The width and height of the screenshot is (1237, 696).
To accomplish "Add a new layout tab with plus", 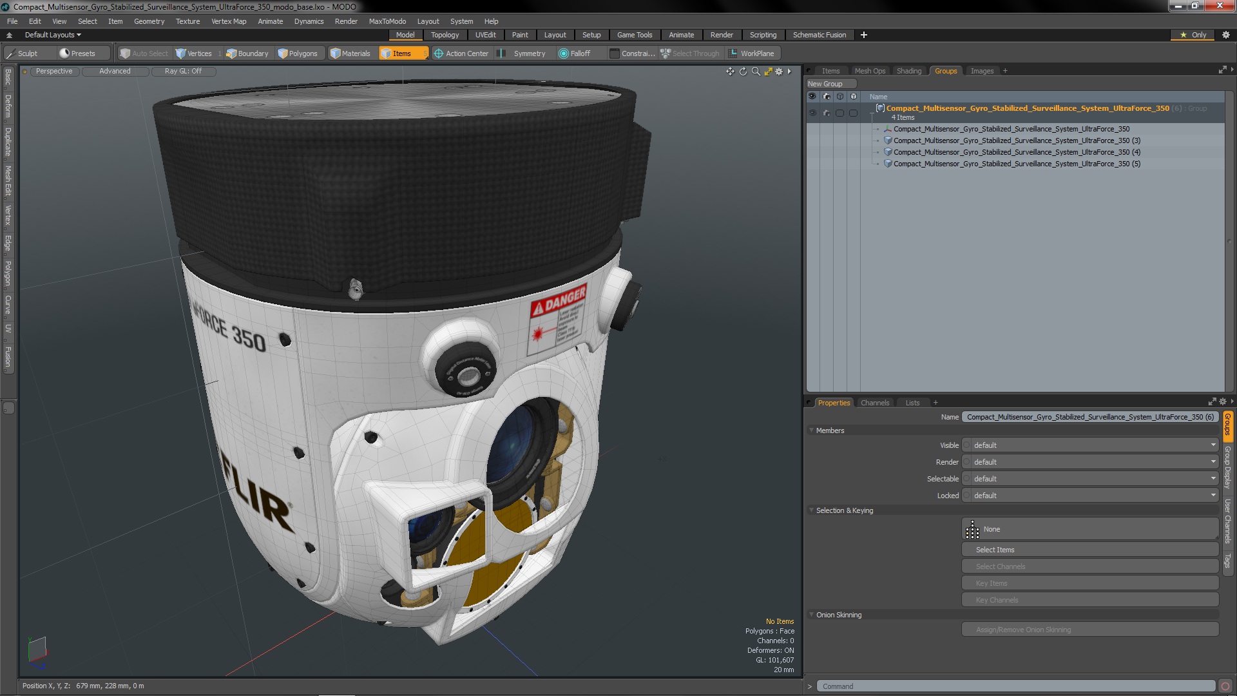I will pyautogui.click(x=864, y=35).
